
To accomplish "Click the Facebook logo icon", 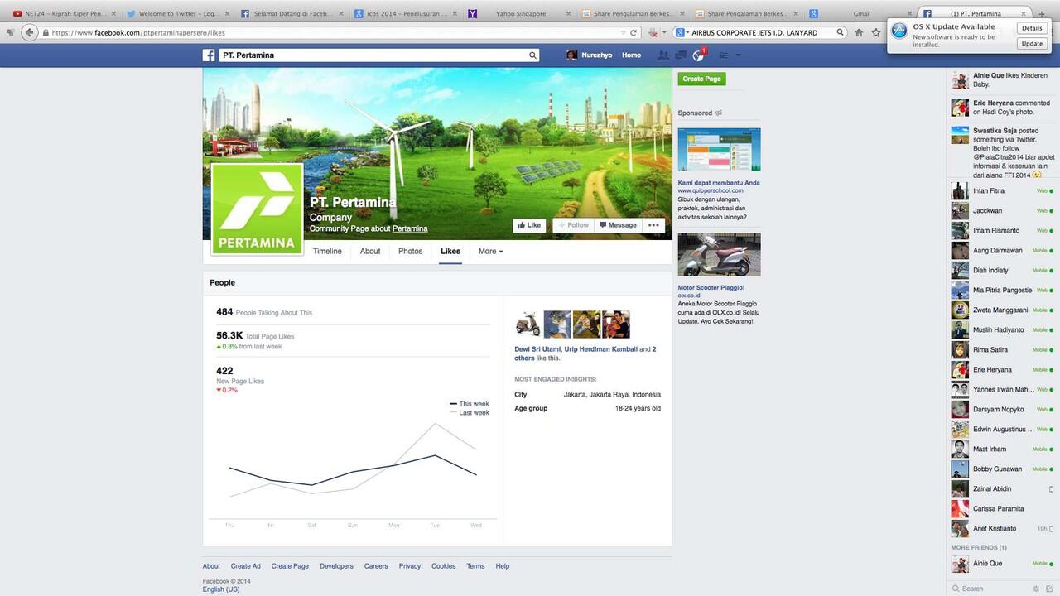I will click(210, 55).
